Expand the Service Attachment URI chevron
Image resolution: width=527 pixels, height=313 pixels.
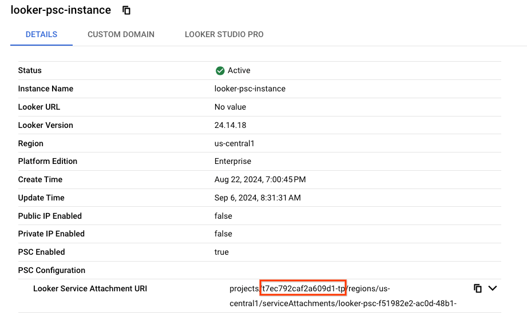(x=492, y=288)
